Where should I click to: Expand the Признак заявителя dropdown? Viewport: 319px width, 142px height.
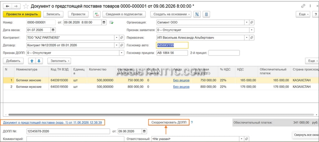click(x=252, y=30)
